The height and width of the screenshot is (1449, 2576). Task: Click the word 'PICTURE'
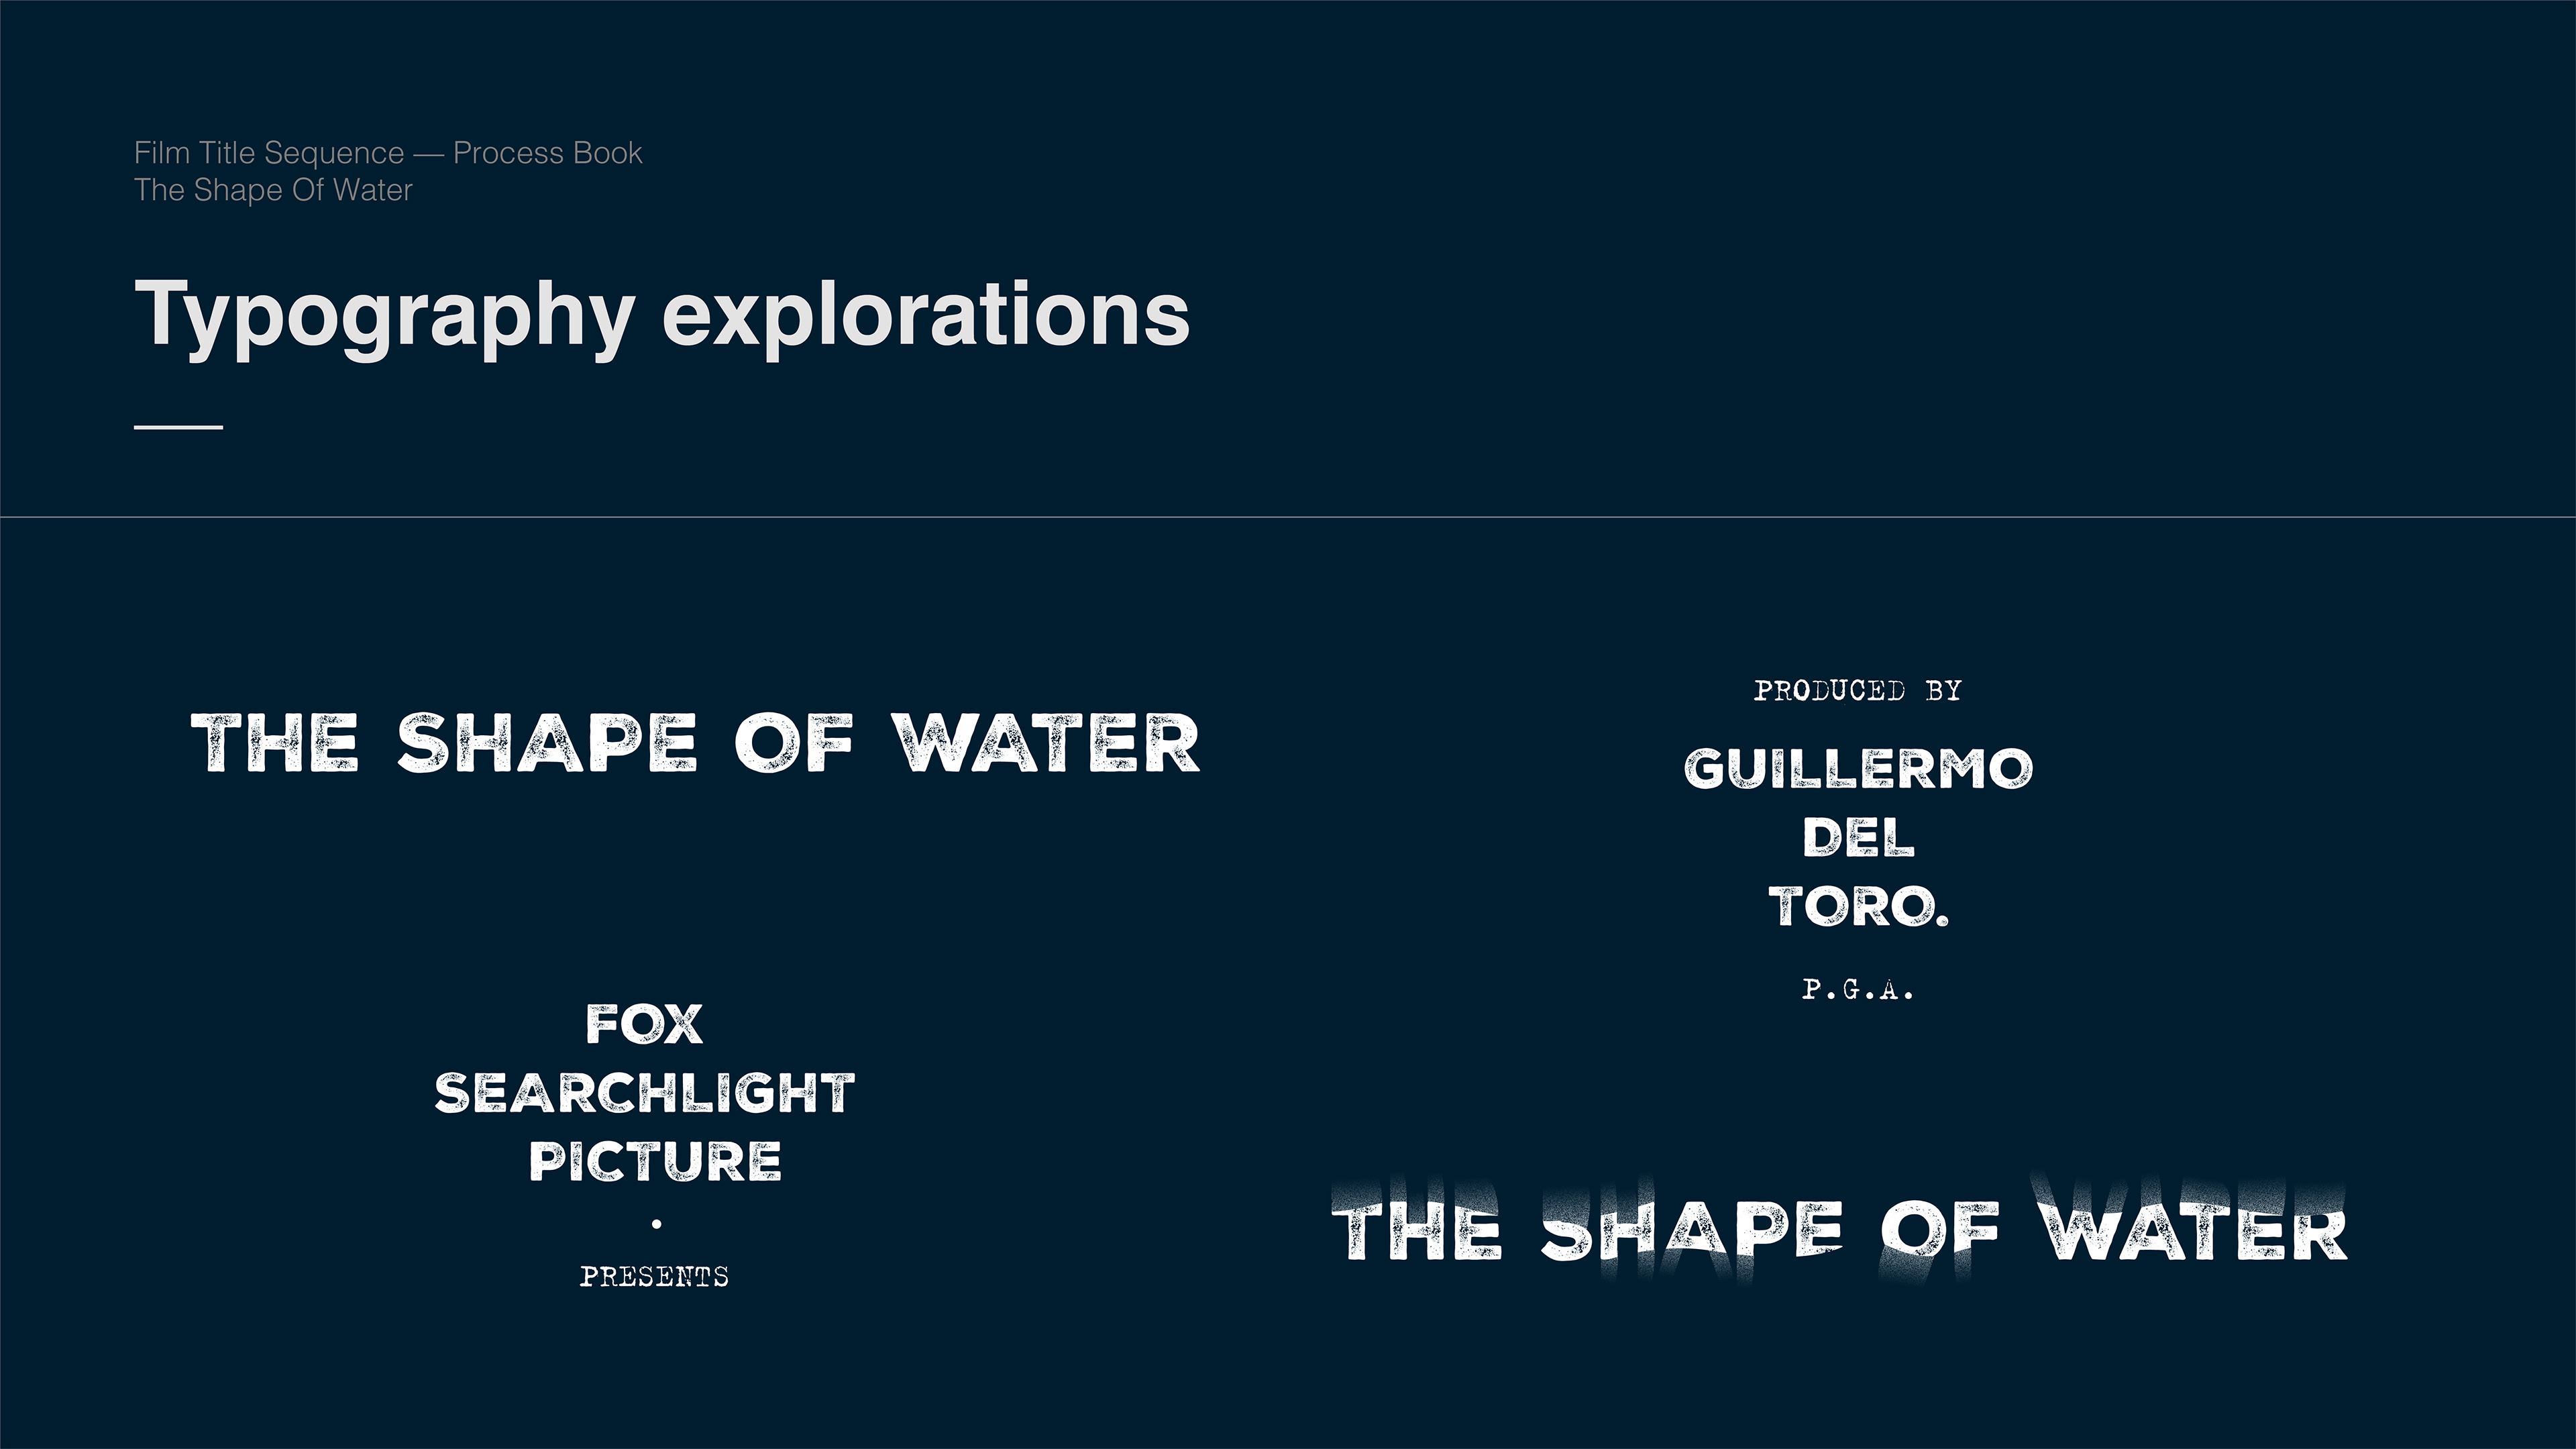(x=655, y=1161)
